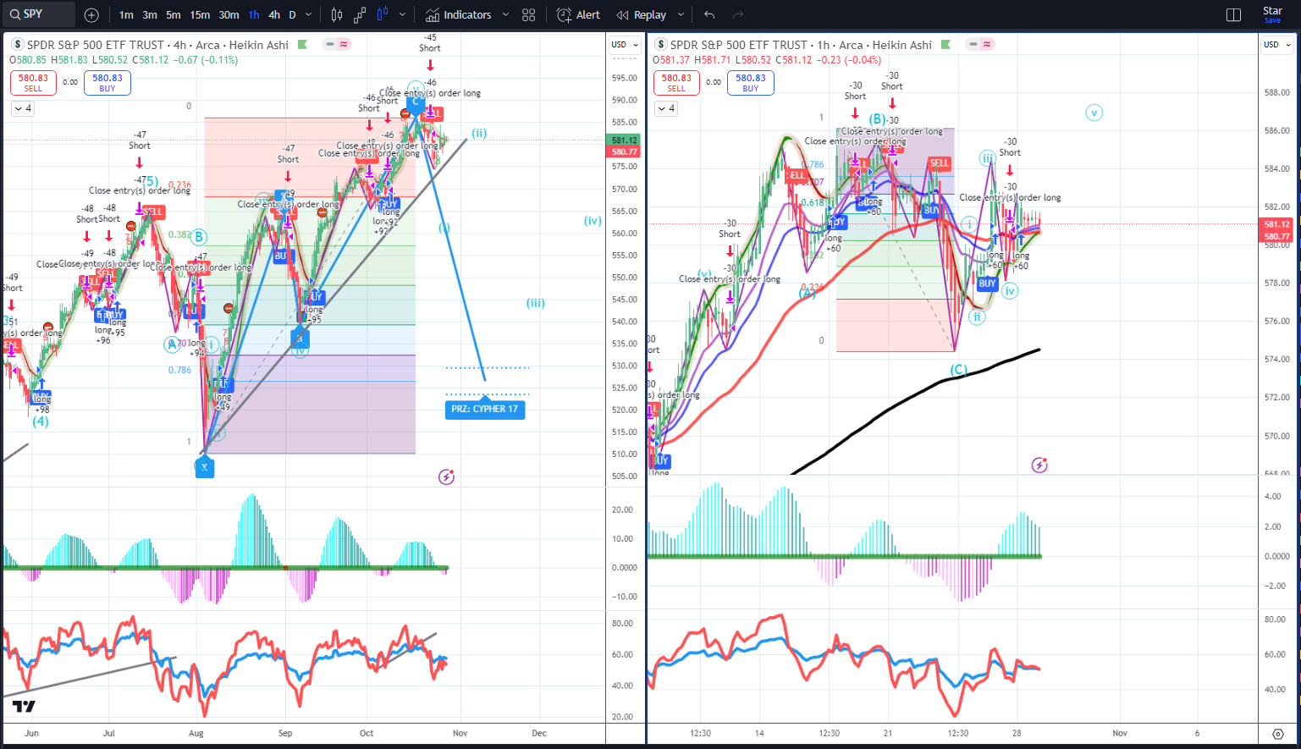Expand the Replay options dropdown arrow

681,14
